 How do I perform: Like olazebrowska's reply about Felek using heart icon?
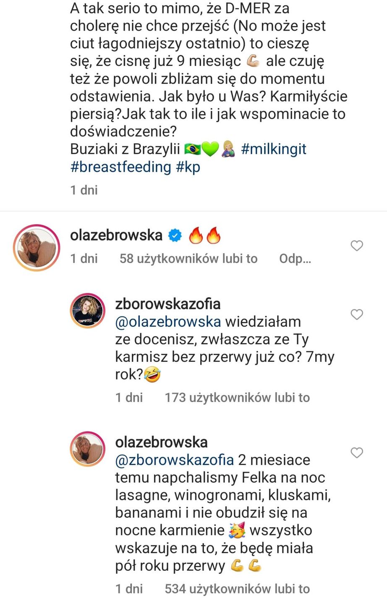click(x=357, y=453)
